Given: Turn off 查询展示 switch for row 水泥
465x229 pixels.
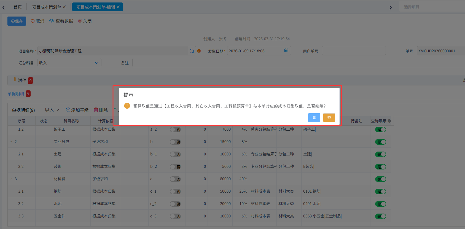Looking at the screenshot, I should pyautogui.click(x=381, y=204).
